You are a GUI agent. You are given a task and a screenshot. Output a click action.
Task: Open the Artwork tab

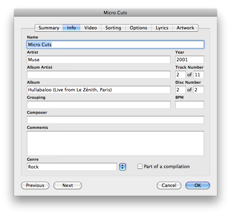(x=185, y=28)
